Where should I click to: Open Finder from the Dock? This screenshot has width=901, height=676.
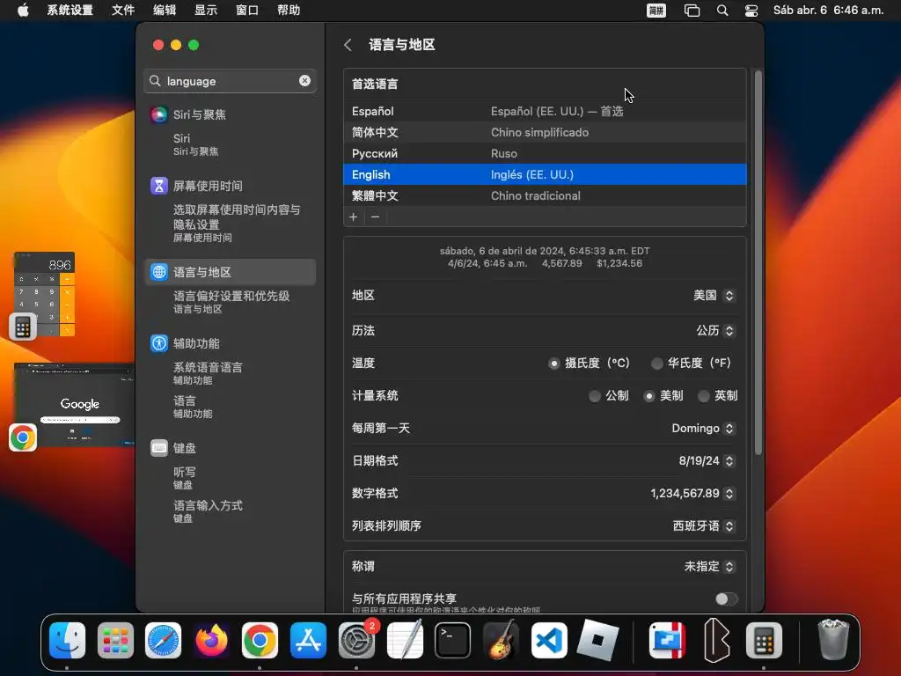67,641
